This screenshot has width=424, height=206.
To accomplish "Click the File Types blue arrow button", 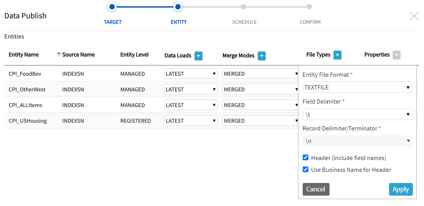I will coord(337,55).
